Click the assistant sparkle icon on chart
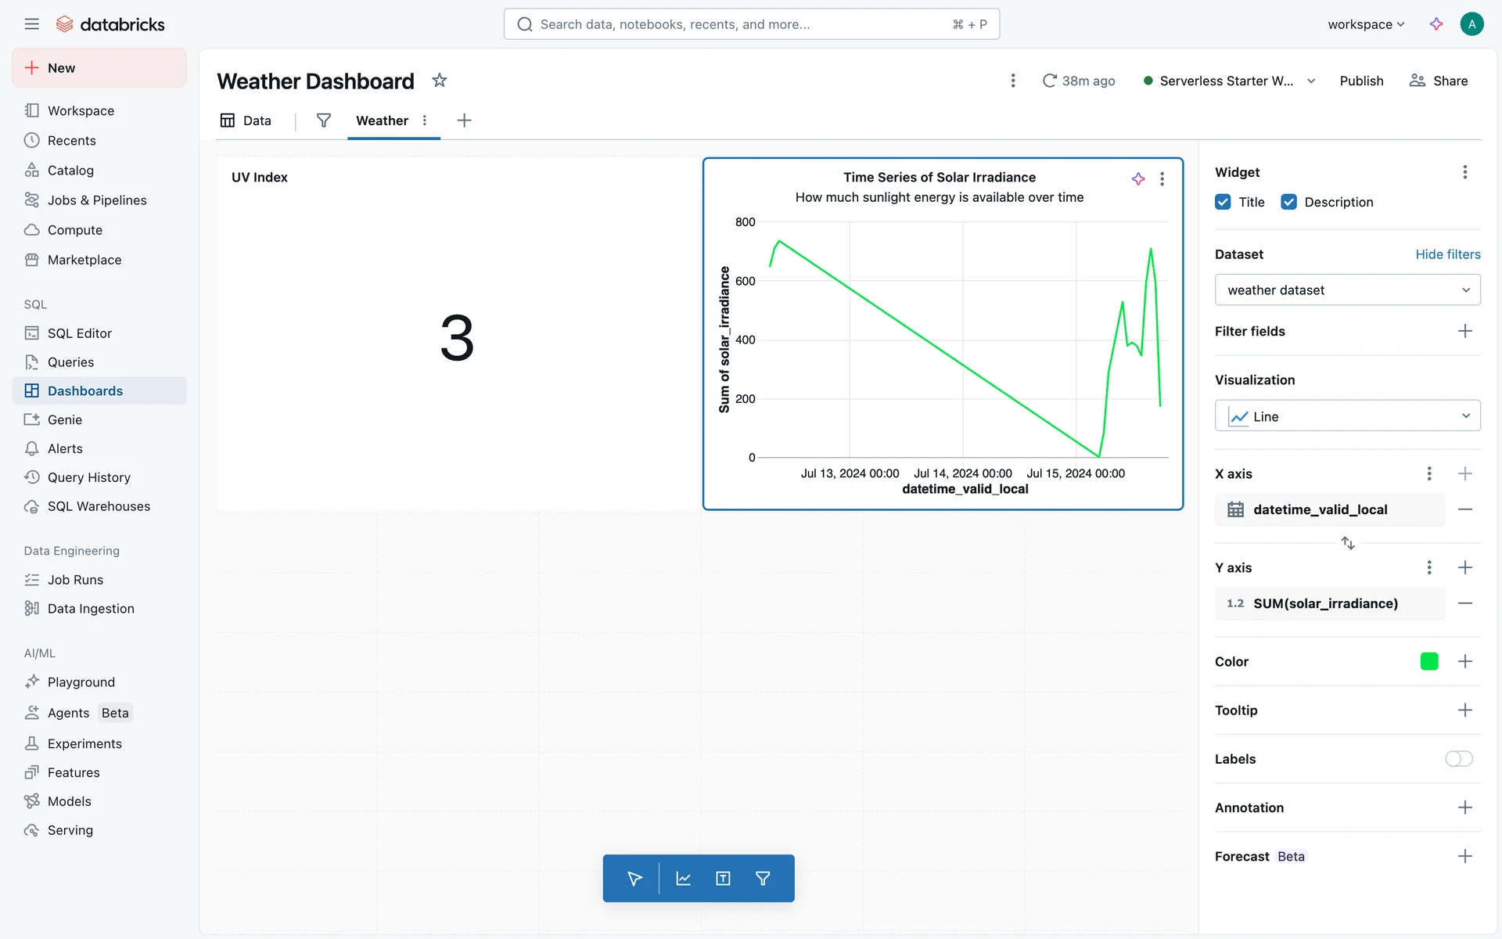Viewport: 1502px width, 939px height. coord(1138,178)
